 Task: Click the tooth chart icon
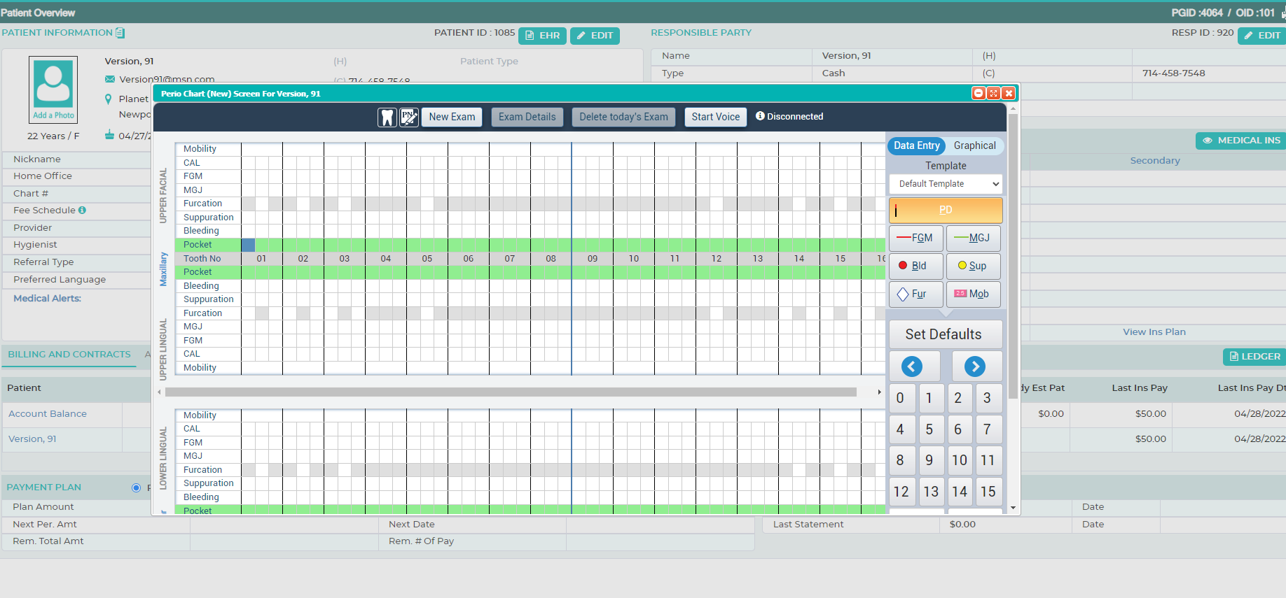coord(387,117)
